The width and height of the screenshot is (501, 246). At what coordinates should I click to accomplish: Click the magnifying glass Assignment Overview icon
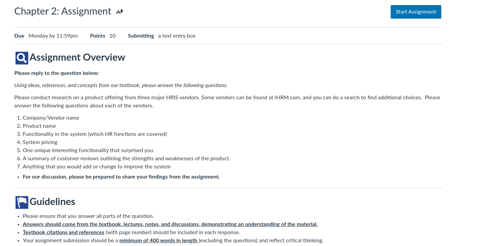22,58
